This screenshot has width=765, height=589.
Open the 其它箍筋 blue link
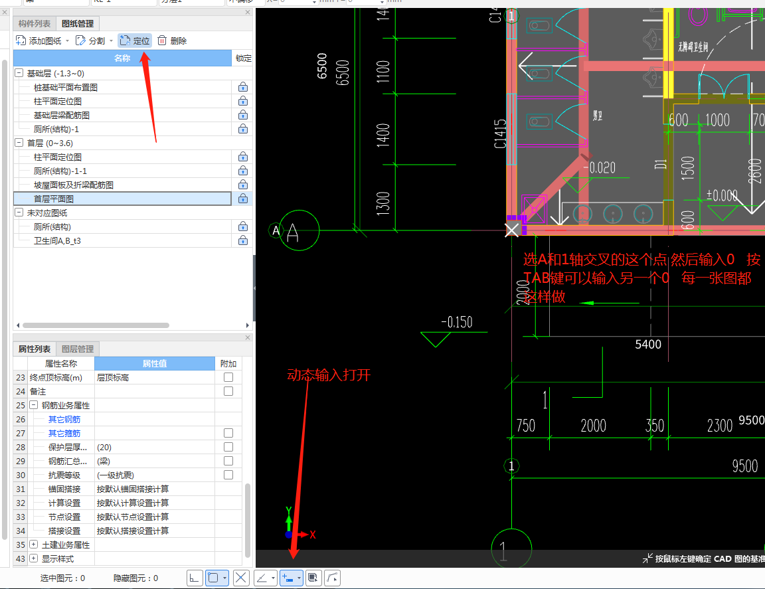[64, 434]
